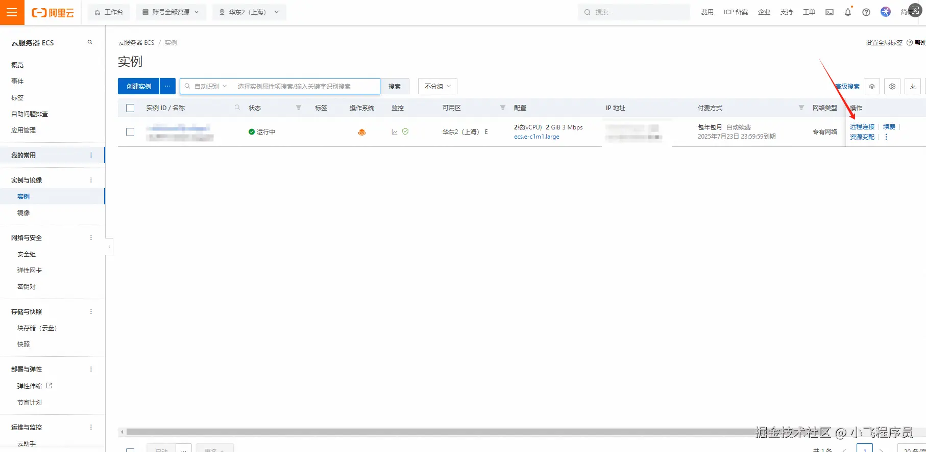The image size is (926, 452).
Task: Open 运维与监控 more options dots
Action: 91,427
